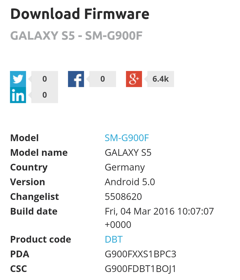Open the Facebook share count bubble
240x280 pixels.
tap(103, 79)
